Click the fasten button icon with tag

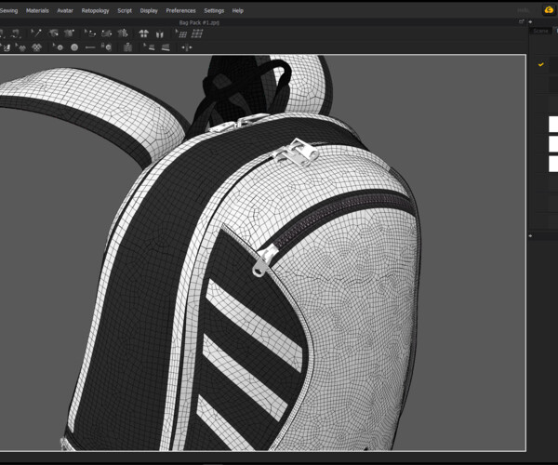[x=106, y=46]
